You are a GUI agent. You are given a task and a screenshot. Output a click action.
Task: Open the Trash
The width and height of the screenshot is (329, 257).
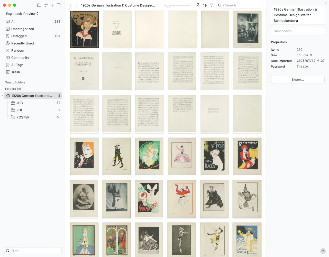coord(33,72)
